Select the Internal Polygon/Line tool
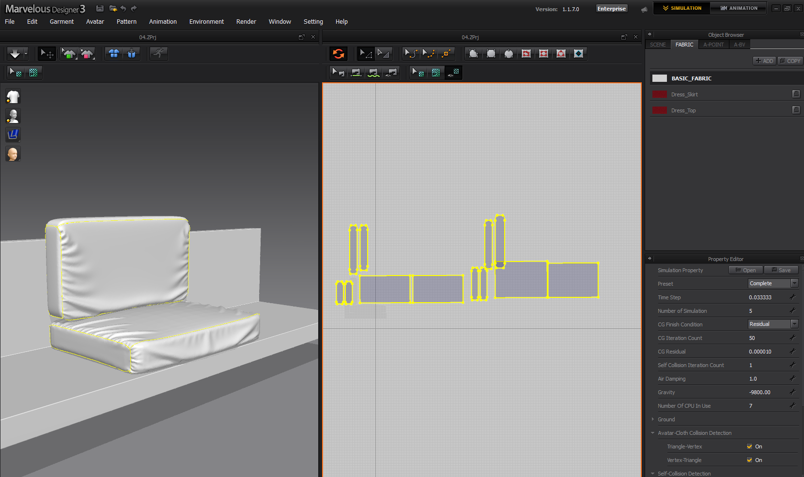The image size is (804, 477). (526, 54)
